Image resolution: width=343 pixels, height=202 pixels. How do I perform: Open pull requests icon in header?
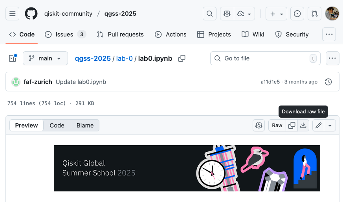tap(314, 14)
